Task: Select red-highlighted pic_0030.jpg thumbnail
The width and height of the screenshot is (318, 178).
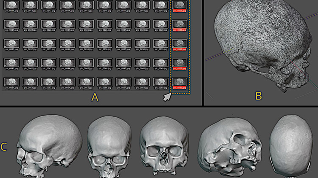Action: pyautogui.click(x=179, y=24)
